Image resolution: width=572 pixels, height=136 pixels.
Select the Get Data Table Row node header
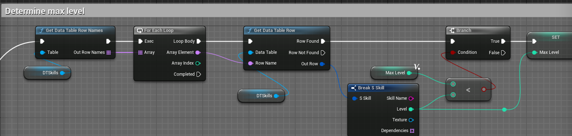coord(287,31)
